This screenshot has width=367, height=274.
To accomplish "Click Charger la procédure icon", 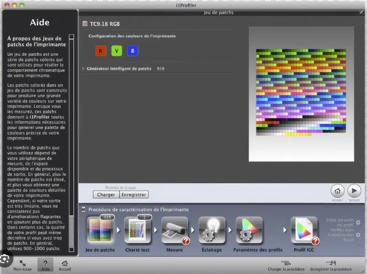I will [286, 263].
